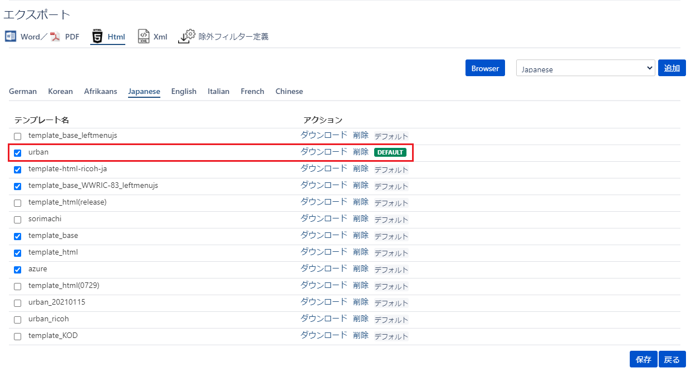Delete the urban_ricoh template

(x=360, y=319)
